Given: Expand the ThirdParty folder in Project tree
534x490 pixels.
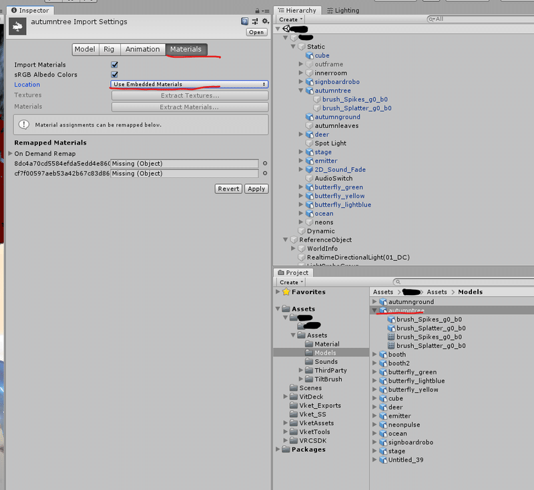Looking at the screenshot, I should tap(301, 370).
